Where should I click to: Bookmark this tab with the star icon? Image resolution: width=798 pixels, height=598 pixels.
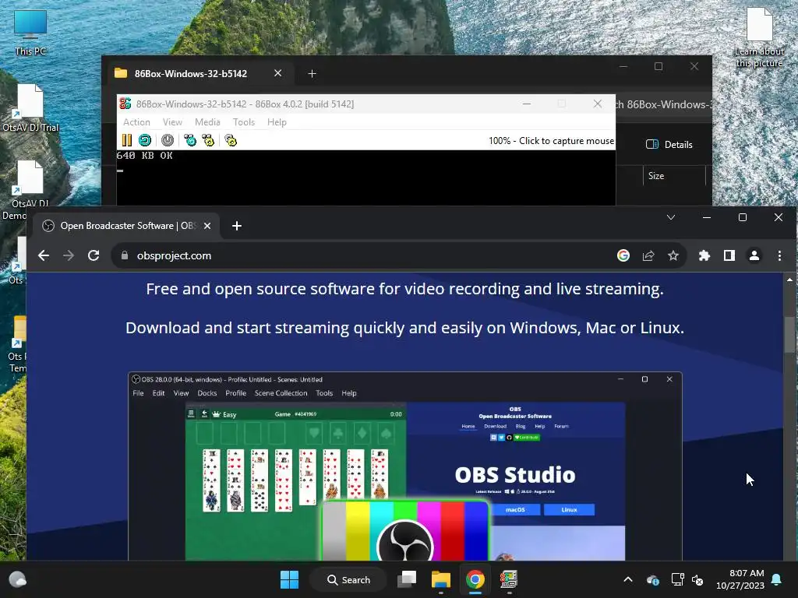(x=673, y=255)
